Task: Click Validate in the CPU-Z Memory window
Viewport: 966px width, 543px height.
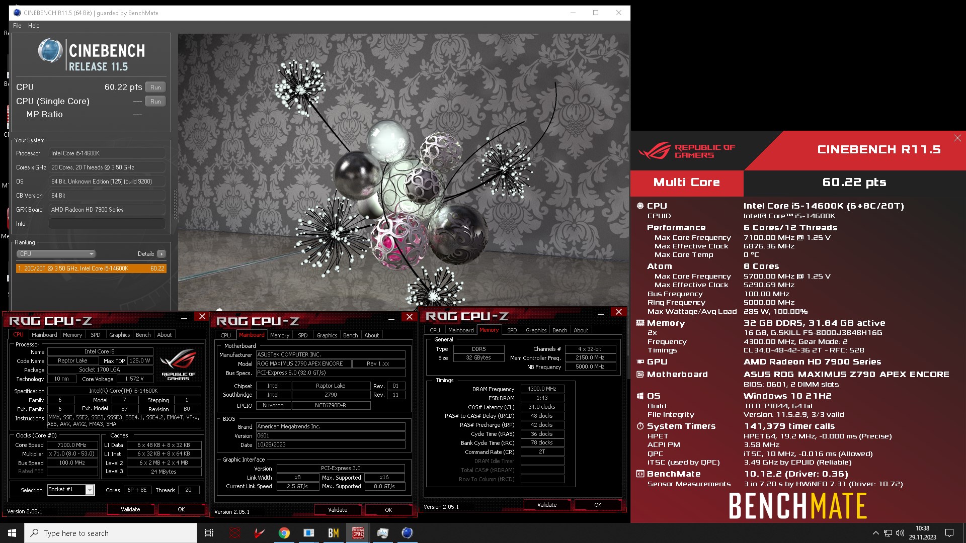Action: coord(547,505)
